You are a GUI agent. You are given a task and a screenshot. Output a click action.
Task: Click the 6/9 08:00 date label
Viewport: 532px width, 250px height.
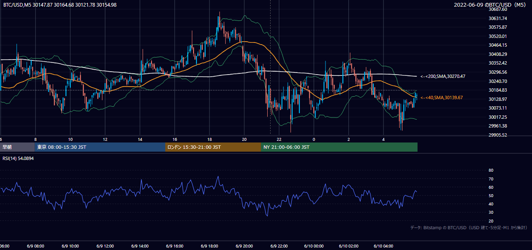(x=35, y=246)
